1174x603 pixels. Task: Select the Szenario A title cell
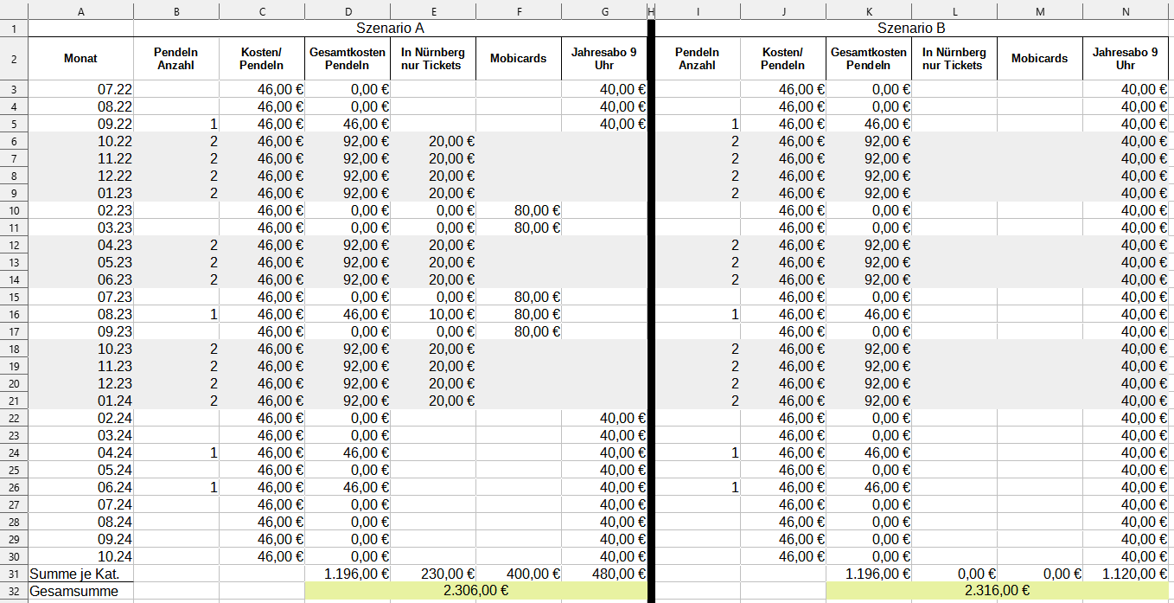[x=390, y=29]
